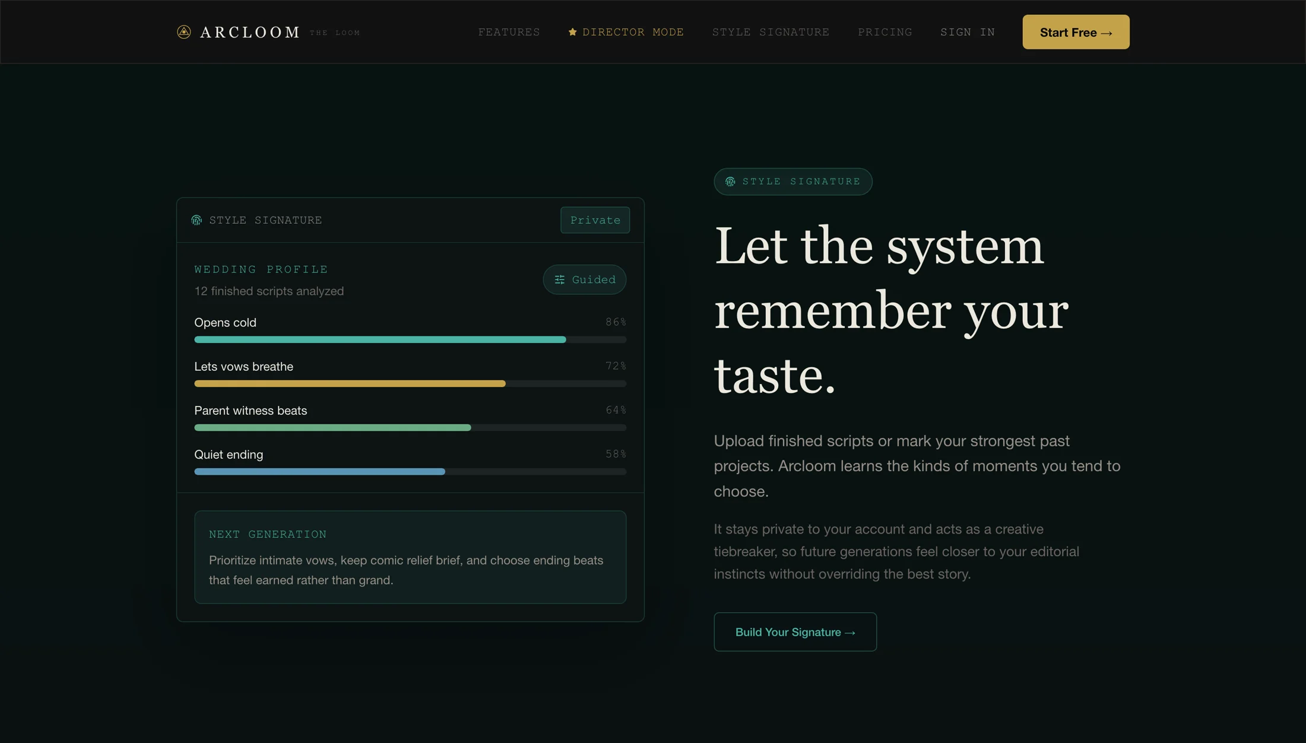Click the Opens cold label
The image size is (1306, 743).
click(225, 322)
